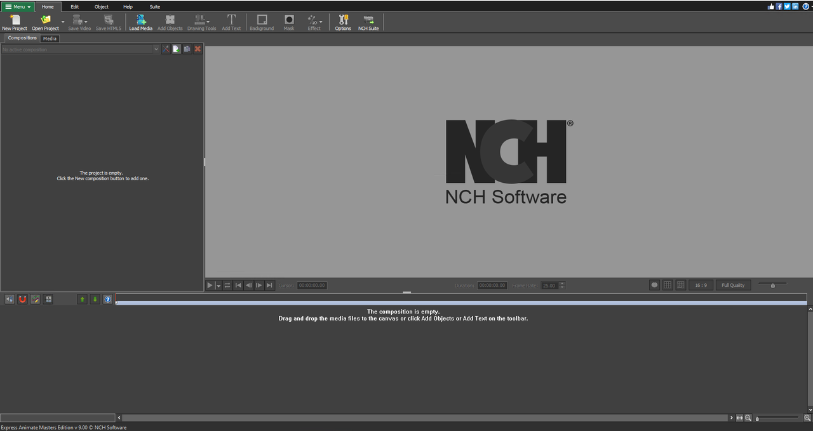Click the Mask toolbar icon
The height and width of the screenshot is (431, 813).
pyautogui.click(x=289, y=22)
